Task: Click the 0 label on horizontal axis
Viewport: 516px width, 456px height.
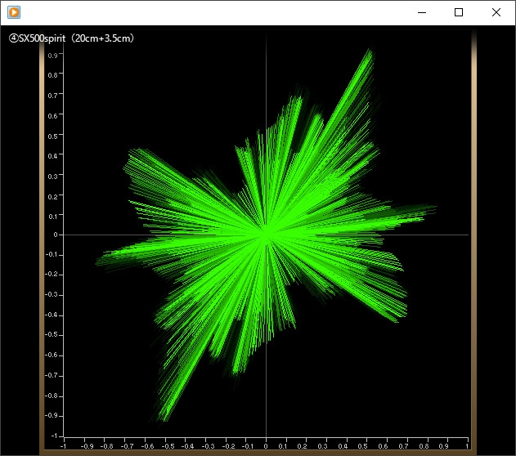Action: pos(266,446)
